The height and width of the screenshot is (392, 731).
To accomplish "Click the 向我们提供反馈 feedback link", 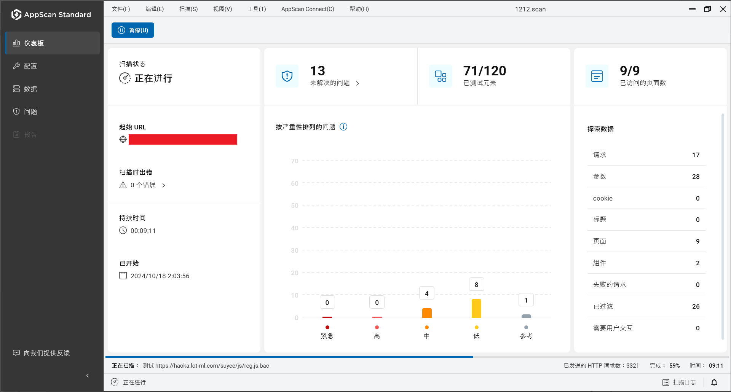I will [x=41, y=353].
